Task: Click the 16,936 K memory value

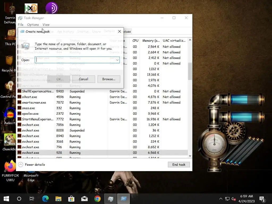Action: tap(153, 119)
